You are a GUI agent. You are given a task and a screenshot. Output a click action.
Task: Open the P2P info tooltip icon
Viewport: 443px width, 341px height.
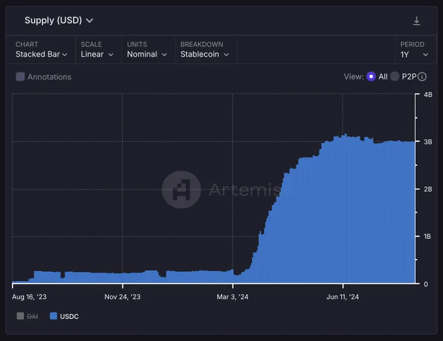coord(422,77)
